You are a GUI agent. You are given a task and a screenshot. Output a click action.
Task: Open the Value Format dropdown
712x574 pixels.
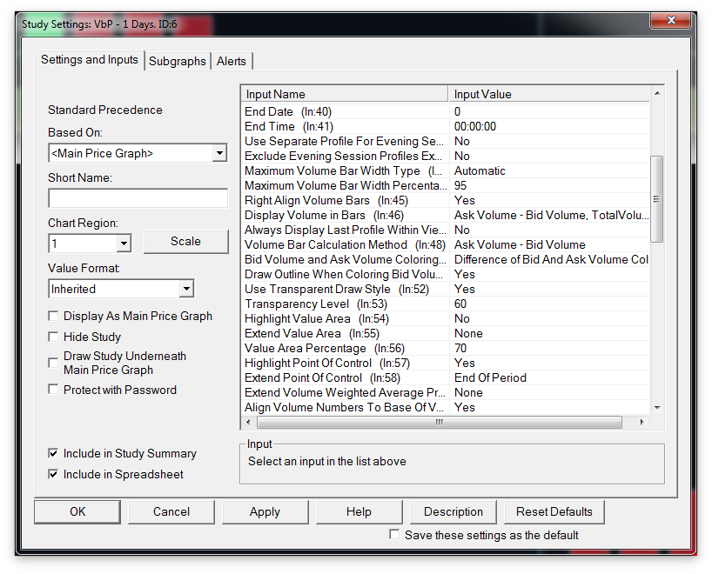click(x=186, y=289)
